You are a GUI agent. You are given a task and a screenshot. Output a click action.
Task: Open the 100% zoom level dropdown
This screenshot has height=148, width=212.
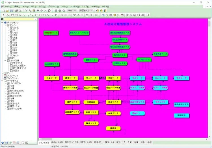(x=74, y=10)
